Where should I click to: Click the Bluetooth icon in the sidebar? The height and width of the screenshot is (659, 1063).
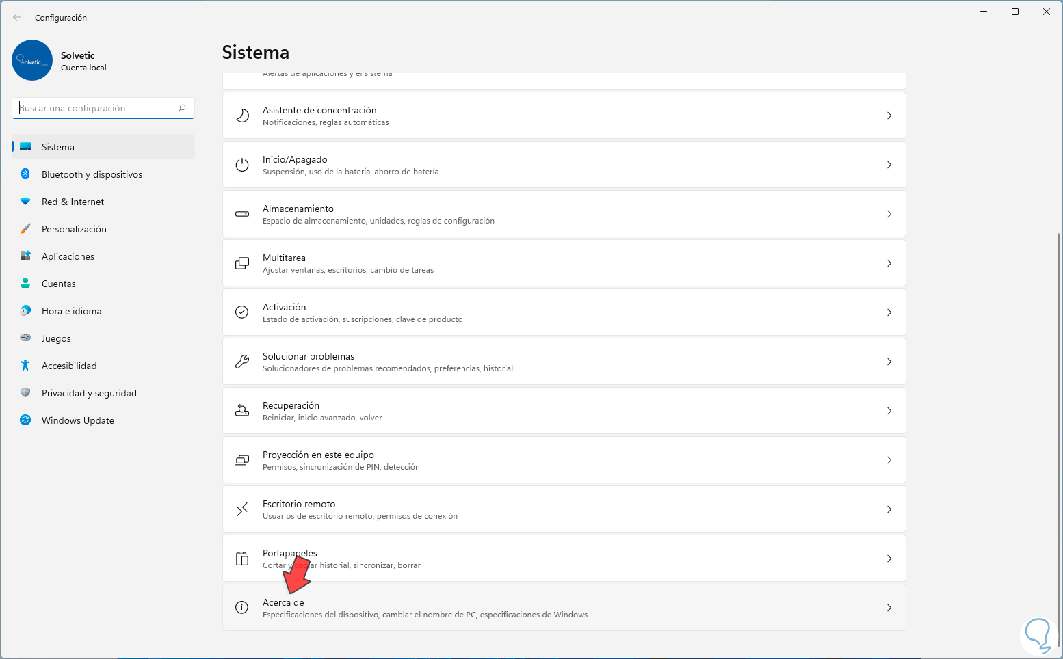(25, 174)
